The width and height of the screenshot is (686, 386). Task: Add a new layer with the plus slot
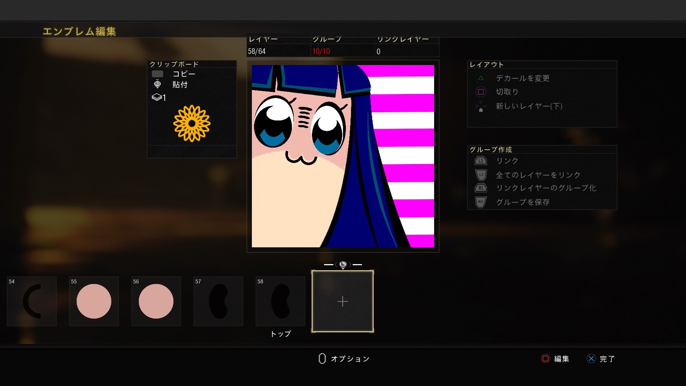[343, 301]
